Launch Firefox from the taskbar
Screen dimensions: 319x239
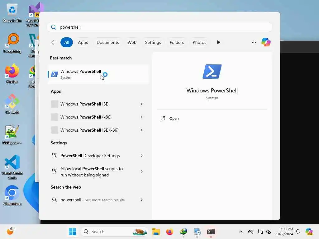[169, 232]
